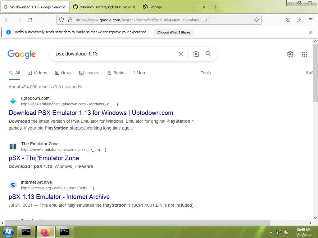The image size is (318, 238).
Task: Go back with the browser back arrow
Action: [x=7, y=20]
